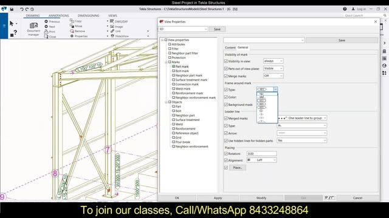Screen dimensions: 389x218
Task: Go to Next drawing
Action: click(x=50, y=27)
